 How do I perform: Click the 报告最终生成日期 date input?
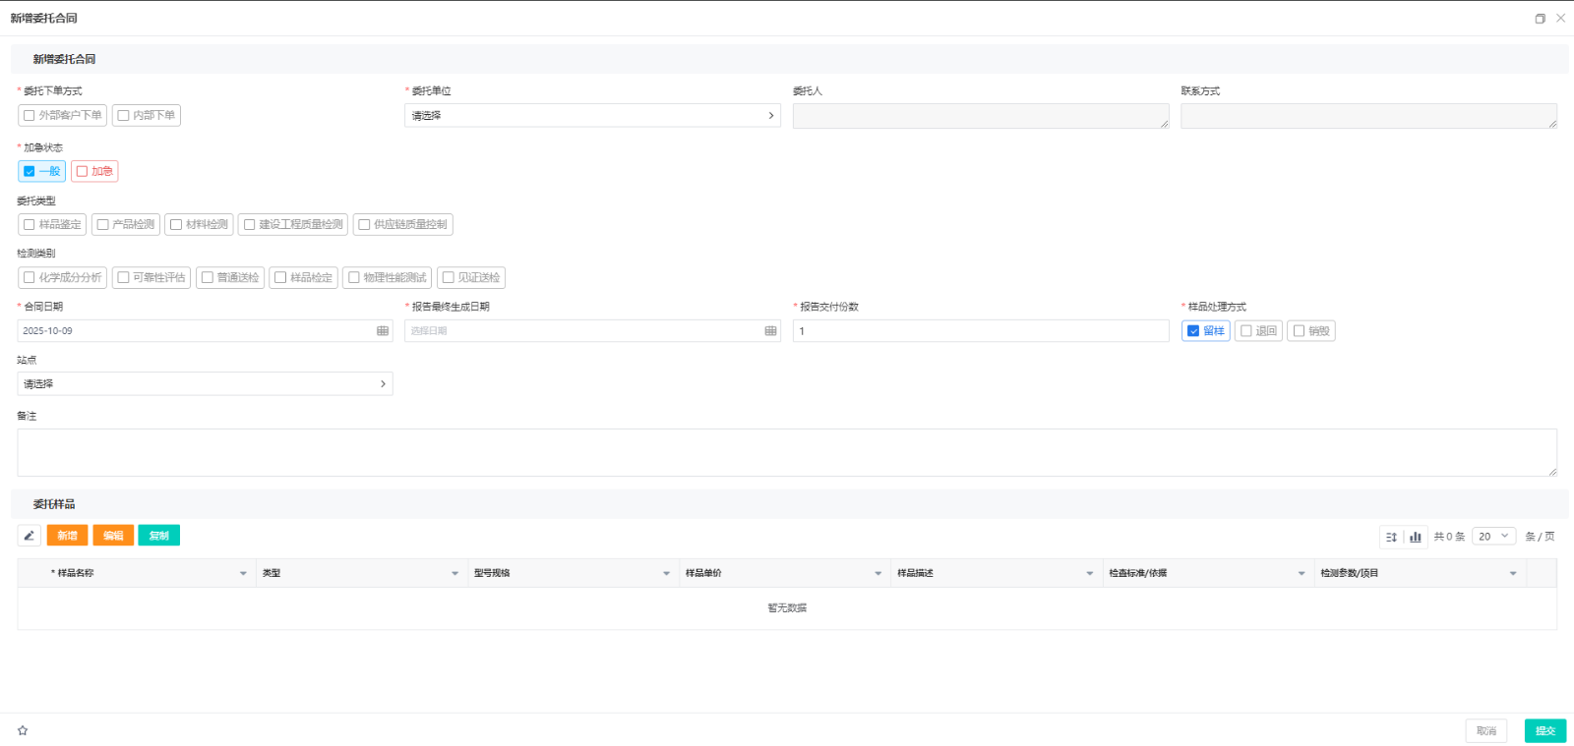pos(592,331)
